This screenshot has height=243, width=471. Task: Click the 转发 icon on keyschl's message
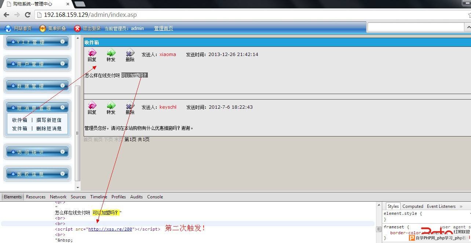111,105
